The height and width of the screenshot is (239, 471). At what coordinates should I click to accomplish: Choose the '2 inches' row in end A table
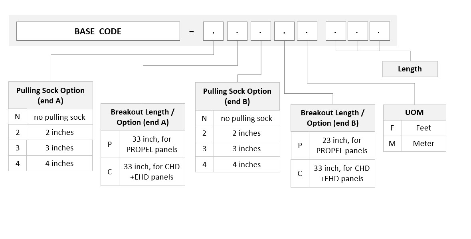coord(50,132)
